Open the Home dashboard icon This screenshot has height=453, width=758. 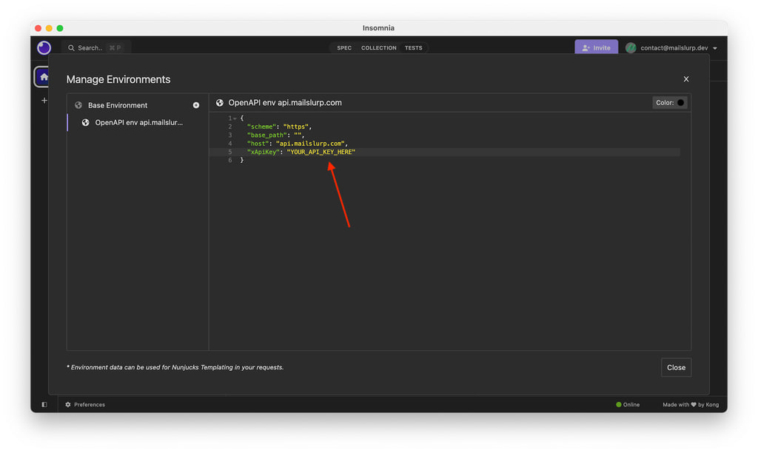tap(44, 77)
